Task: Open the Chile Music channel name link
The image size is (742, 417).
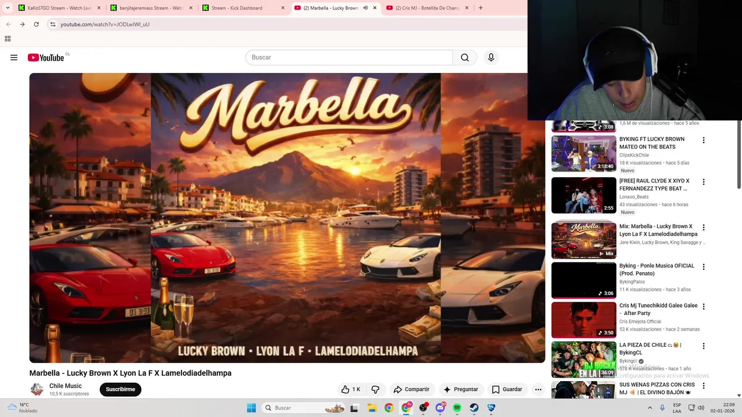Action: [x=66, y=386]
